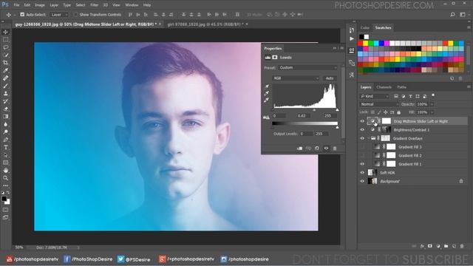Open the Levels Preset dropdown
The width and height of the screenshot is (473, 266).
click(307, 67)
